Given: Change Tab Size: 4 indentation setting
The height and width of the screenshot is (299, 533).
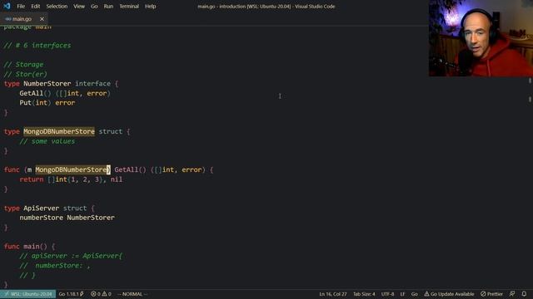Looking at the screenshot, I should 364,294.
